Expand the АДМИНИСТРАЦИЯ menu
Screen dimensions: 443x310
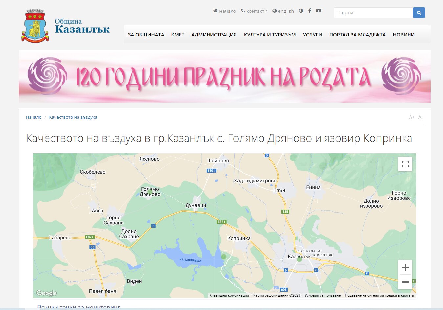click(214, 35)
